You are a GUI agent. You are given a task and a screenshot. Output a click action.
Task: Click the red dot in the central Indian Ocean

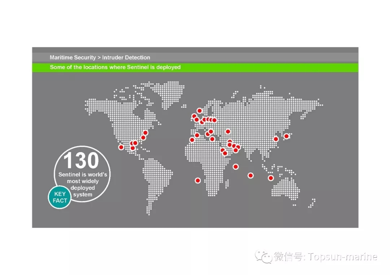pos(251,176)
